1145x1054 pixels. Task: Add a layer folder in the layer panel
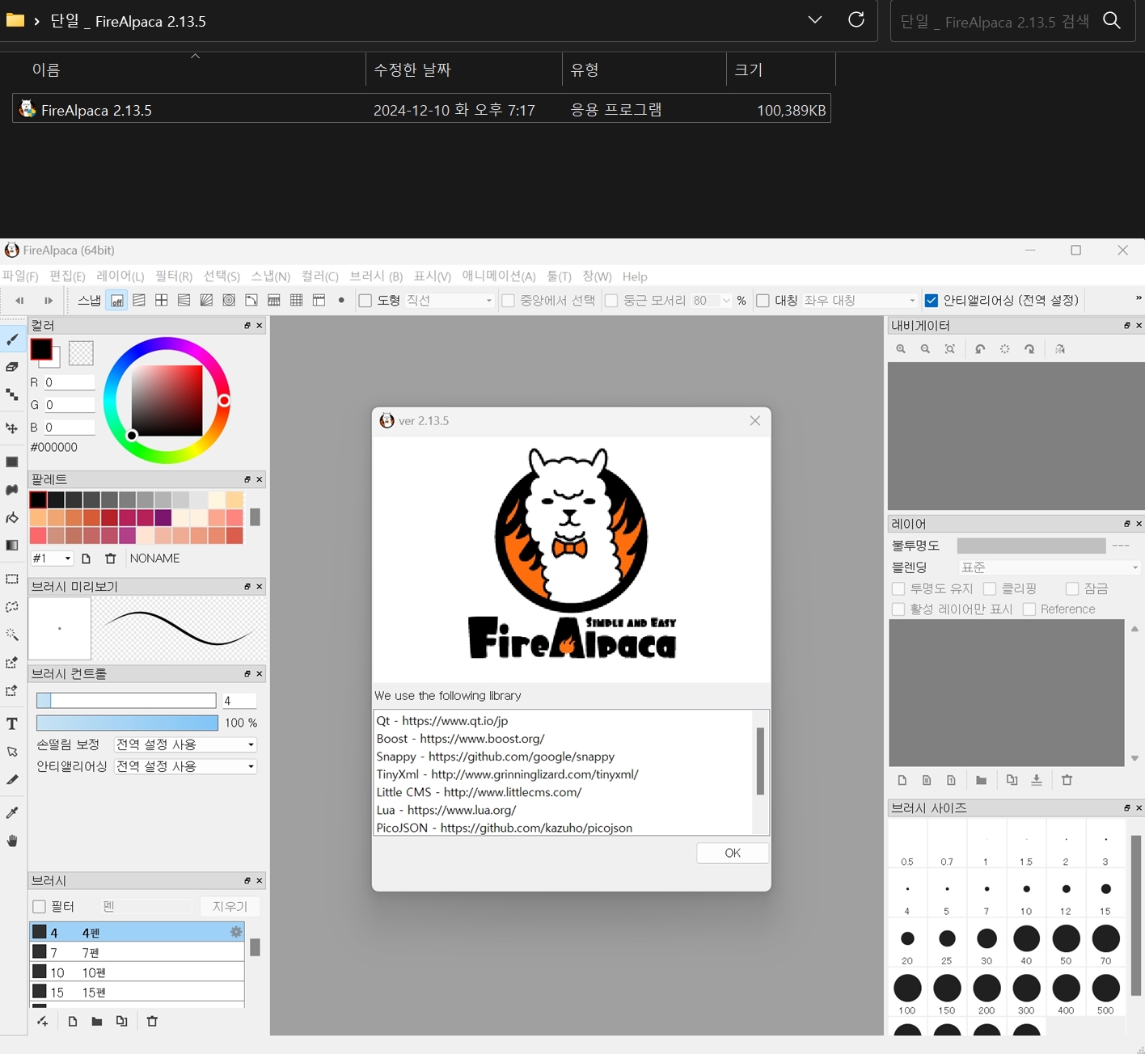(x=981, y=780)
